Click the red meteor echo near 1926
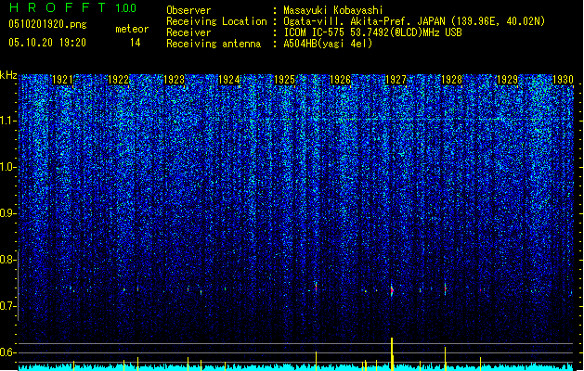This screenshot has width=584, height=371. (317, 287)
